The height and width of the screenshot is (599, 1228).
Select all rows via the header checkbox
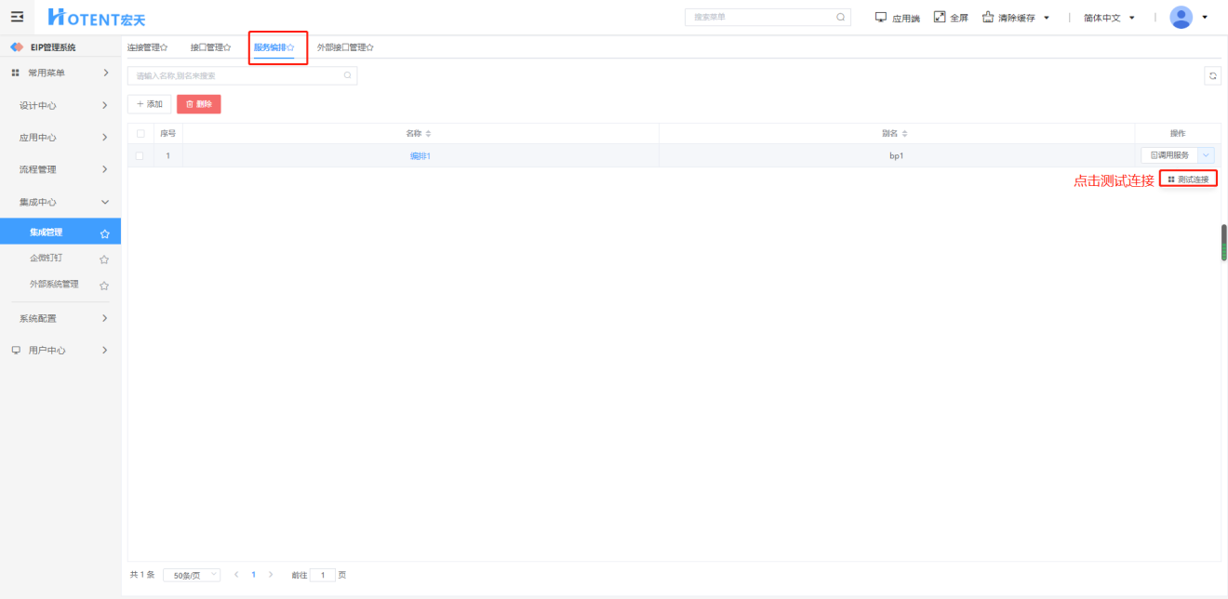(x=140, y=134)
